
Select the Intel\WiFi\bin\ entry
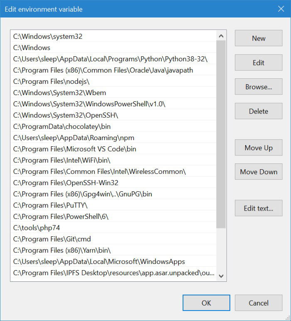click(x=113, y=160)
